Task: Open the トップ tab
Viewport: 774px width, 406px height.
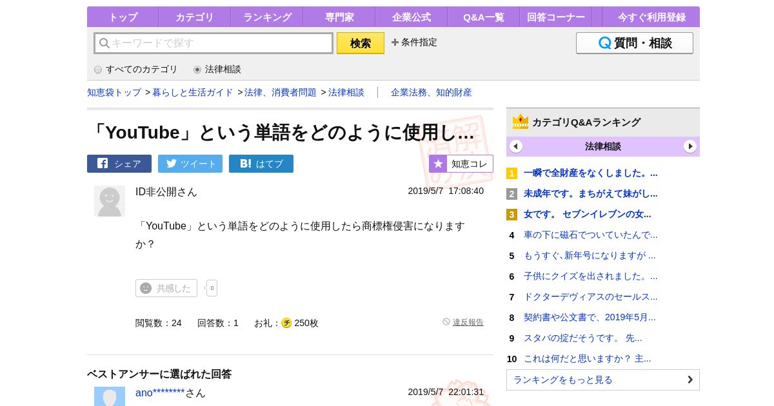Action: pos(123,17)
